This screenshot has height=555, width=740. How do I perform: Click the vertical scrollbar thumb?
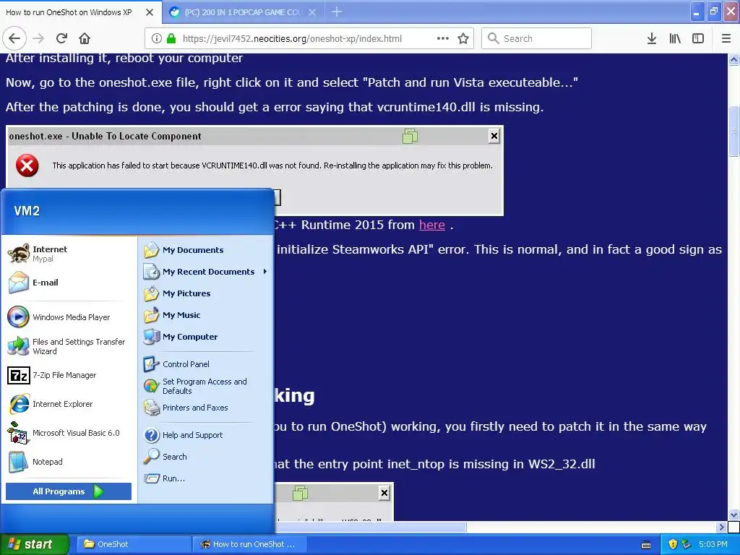pyautogui.click(x=733, y=132)
